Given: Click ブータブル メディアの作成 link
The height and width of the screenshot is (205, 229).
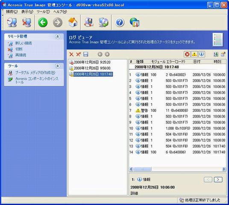Looking at the screenshot, I should click(x=35, y=73).
